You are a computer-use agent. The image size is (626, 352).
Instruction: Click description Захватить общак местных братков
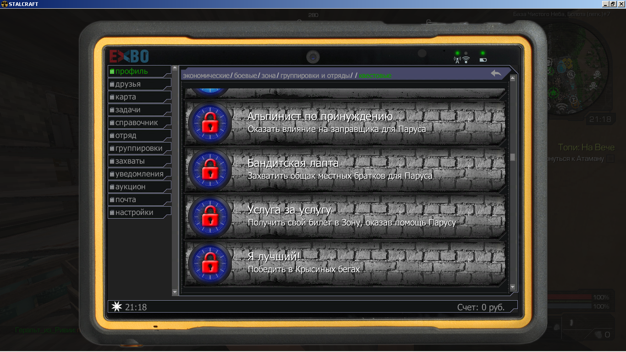340,176
